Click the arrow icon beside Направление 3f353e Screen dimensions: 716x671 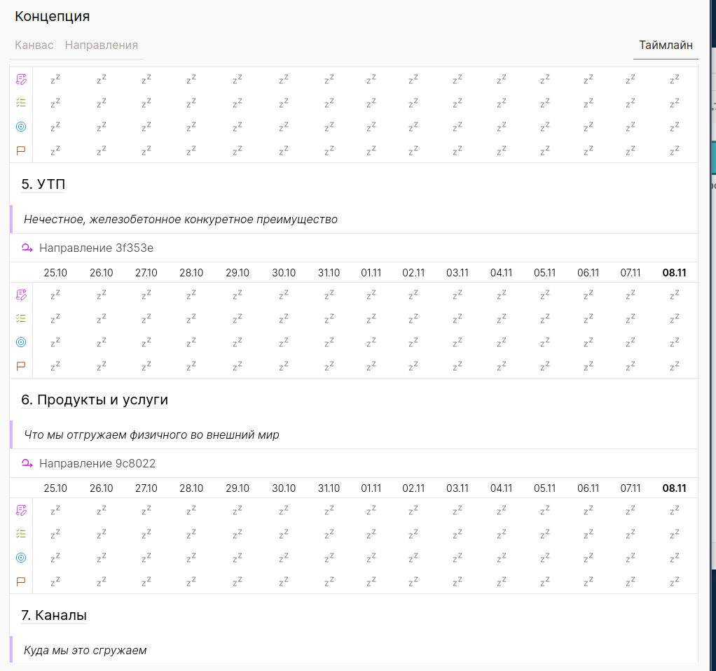click(27, 248)
